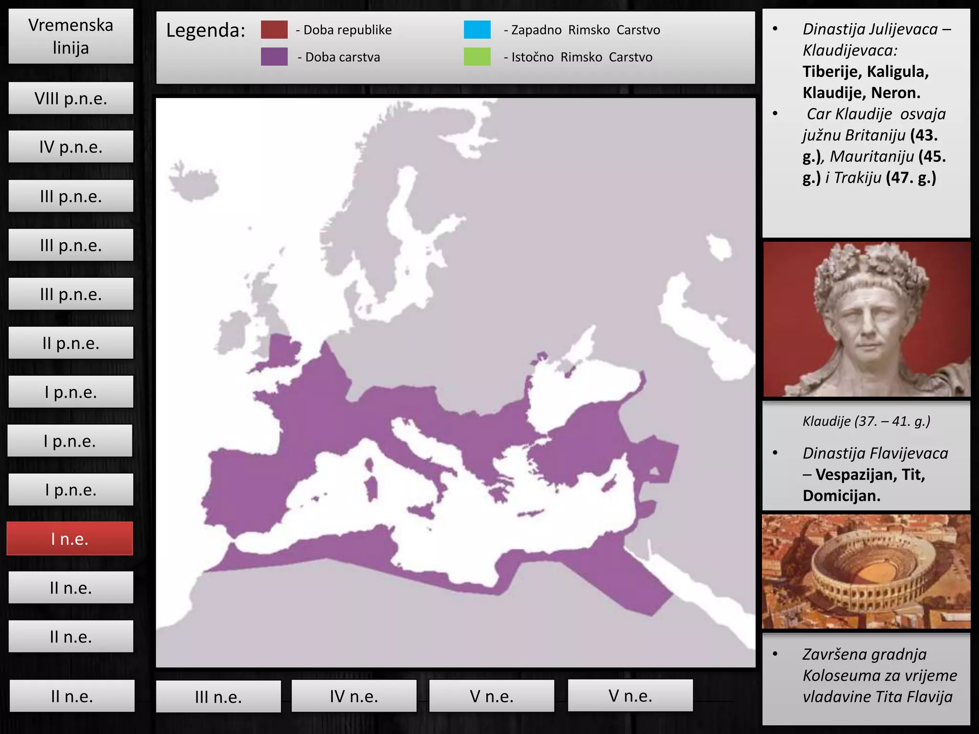
Task: Click the purple Doba carstva legend swatch
Action: click(x=274, y=57)
